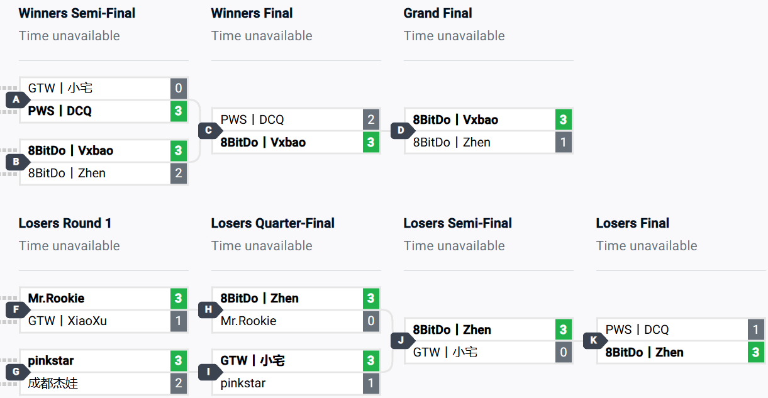The width and height of the screenshot is (768, 398).
Task: Open the match J badge
Action: pos(401,341)
